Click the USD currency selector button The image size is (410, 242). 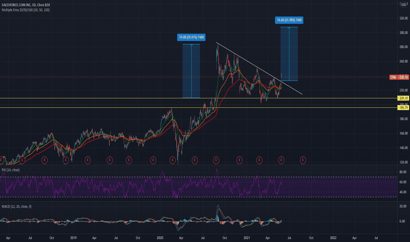tap(404, 4)
